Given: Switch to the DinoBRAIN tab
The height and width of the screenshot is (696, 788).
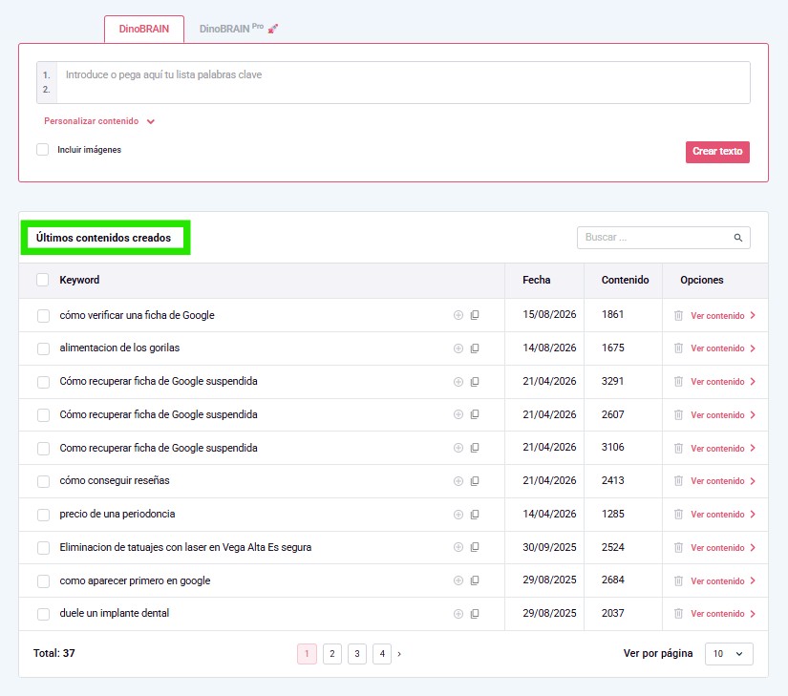Looking at the screenshot, I should [143, 30].
